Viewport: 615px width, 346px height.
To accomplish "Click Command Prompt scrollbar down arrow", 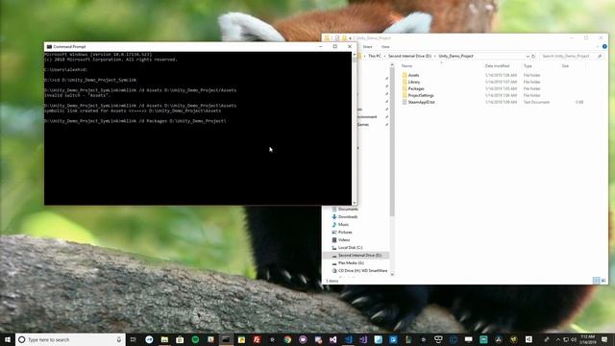I will click(x=355, y=203).
